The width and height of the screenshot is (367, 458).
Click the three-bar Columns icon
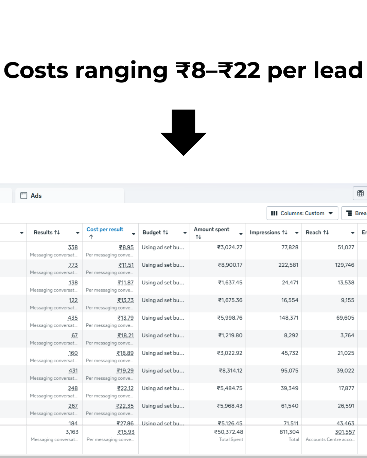tap(274, 213)
